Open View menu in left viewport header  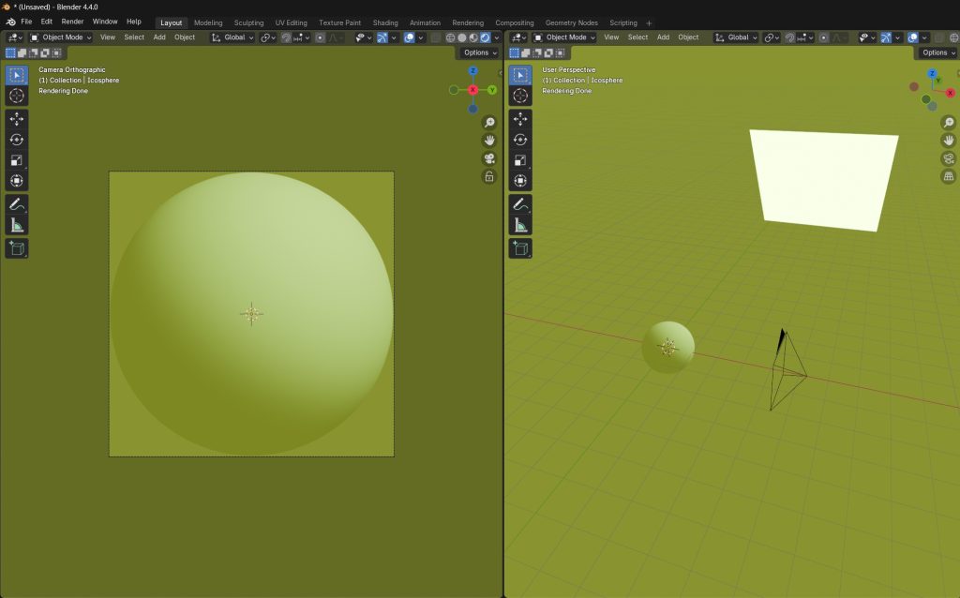coord(108,37)
